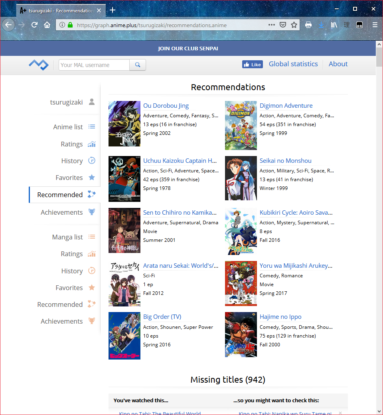The image size is (383, 415).
Task: Click the Ou Dorobou Jing cover thumbnail
Action: click(124, 124)
